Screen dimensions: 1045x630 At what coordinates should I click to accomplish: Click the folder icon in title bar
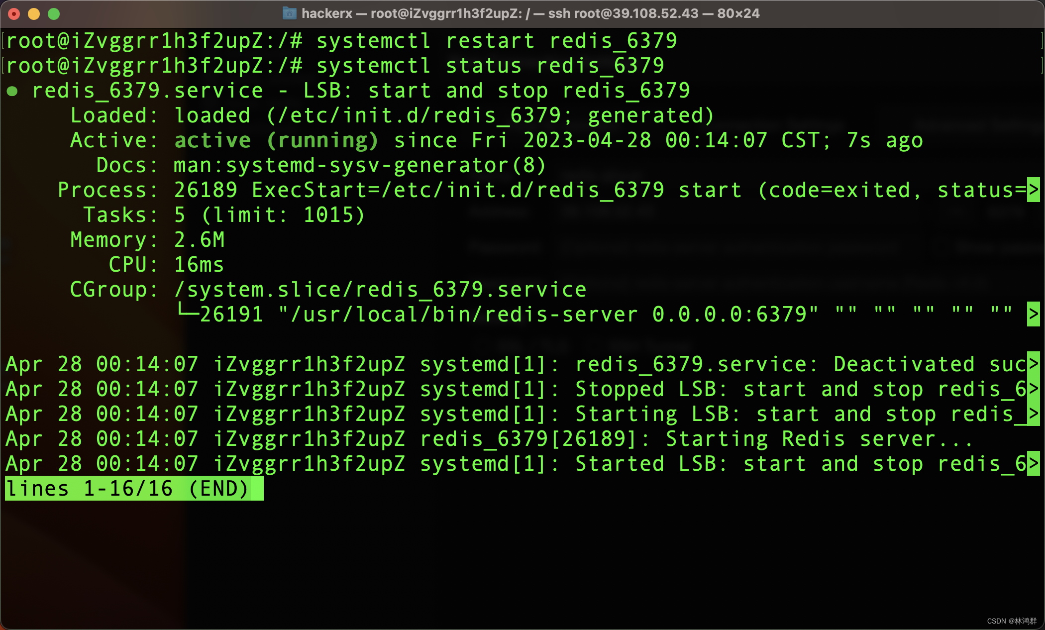[289, 13]
